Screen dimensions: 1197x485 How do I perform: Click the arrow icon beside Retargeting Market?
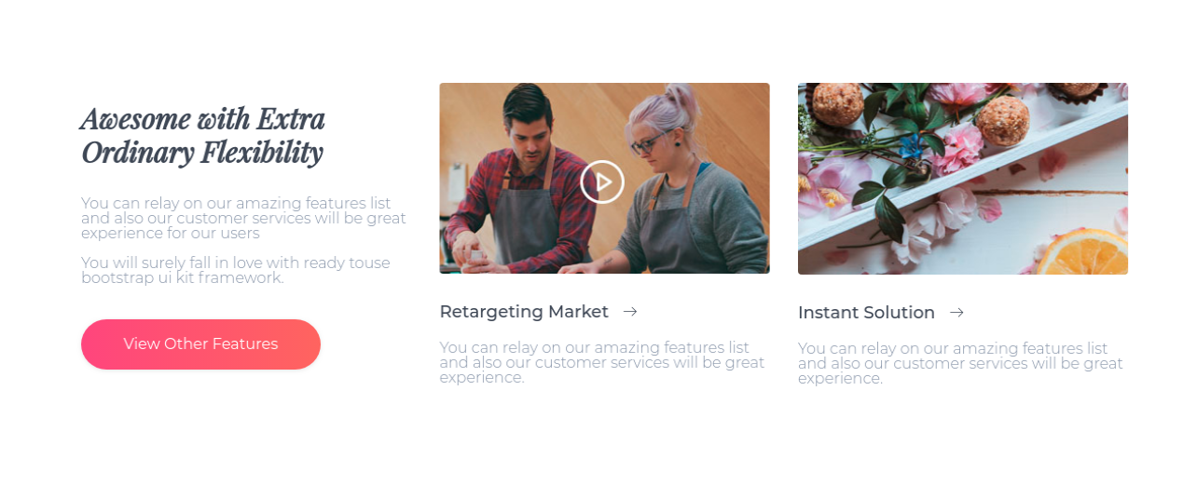click(x=630, y=312)
